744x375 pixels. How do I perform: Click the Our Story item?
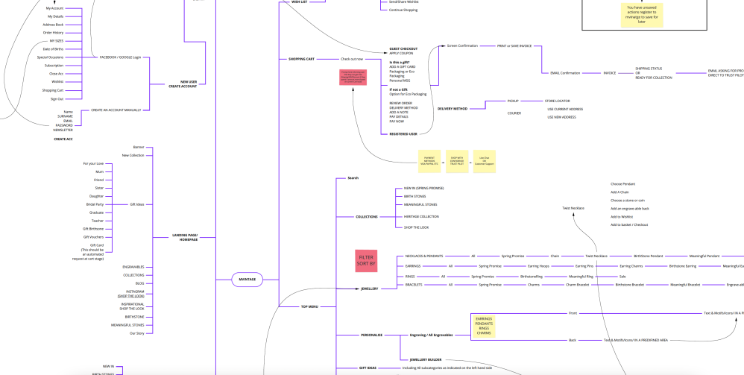136,333
